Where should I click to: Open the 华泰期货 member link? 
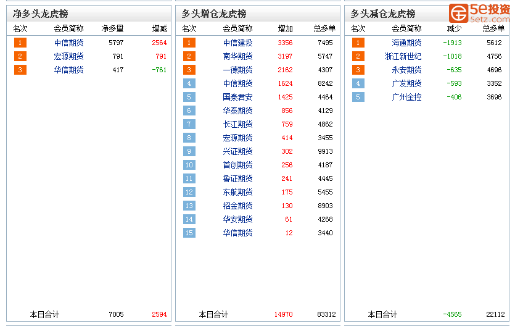[237, 111]
